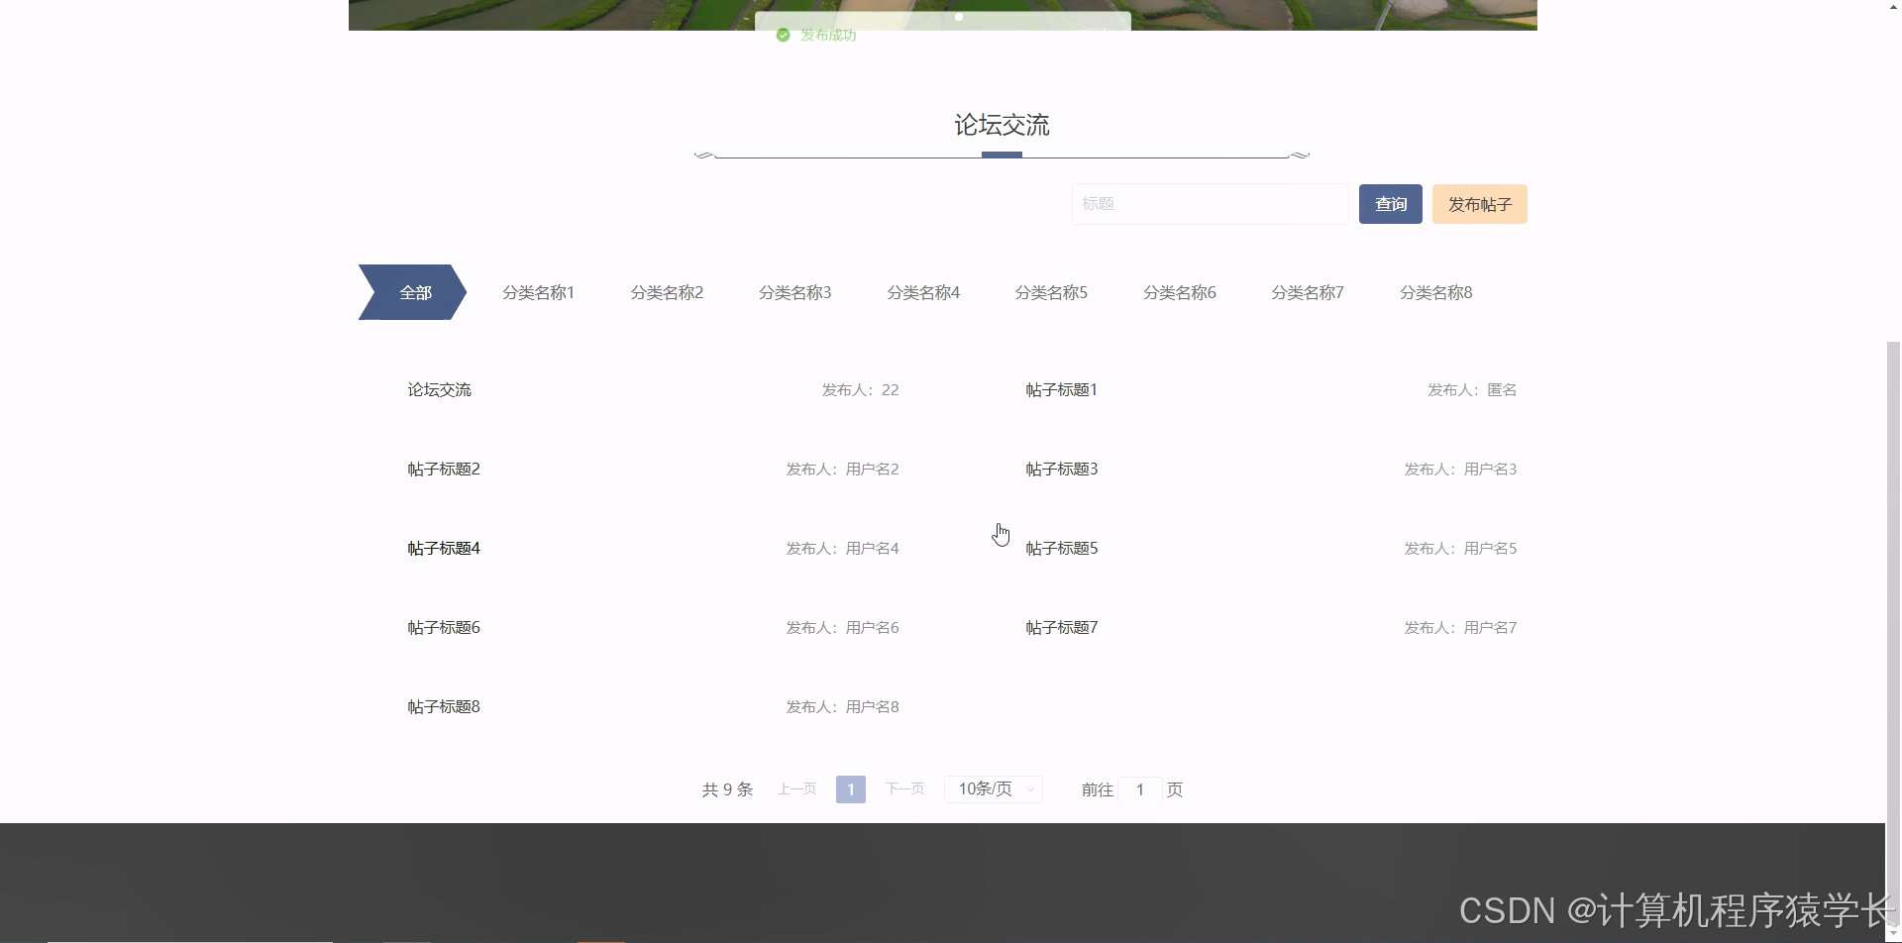The height and width of the screenshot is (943, 1902).
Task: Click the 发布人：用户名2 text
Action: tap(842, 470)
